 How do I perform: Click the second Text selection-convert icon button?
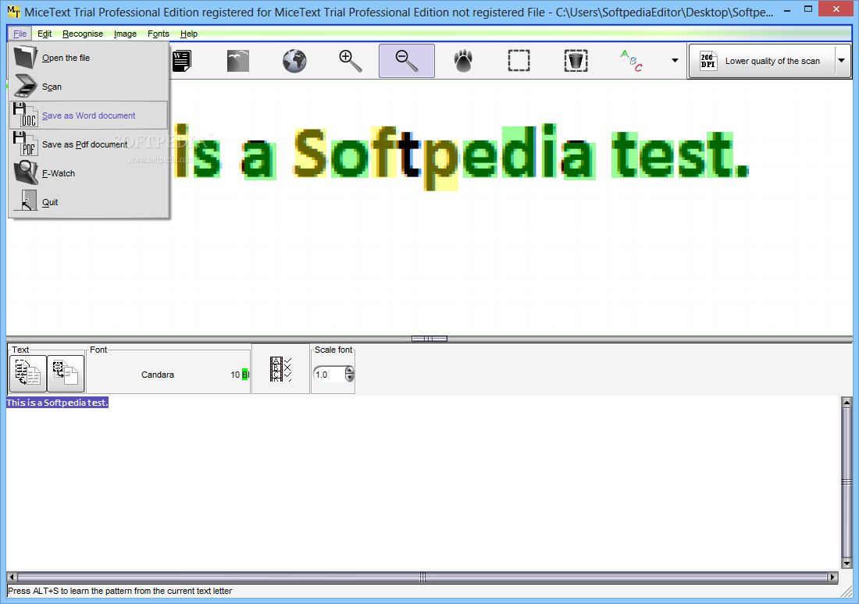click(66, 374)
